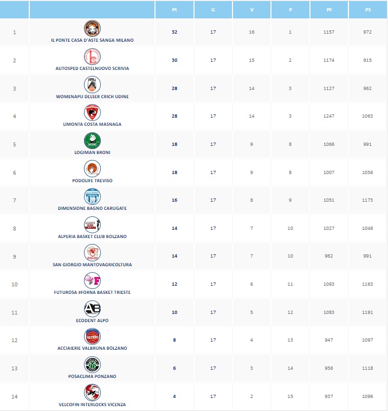Sort standings by the Pt column header
388x411 pixels.
(x=174, y=10)
